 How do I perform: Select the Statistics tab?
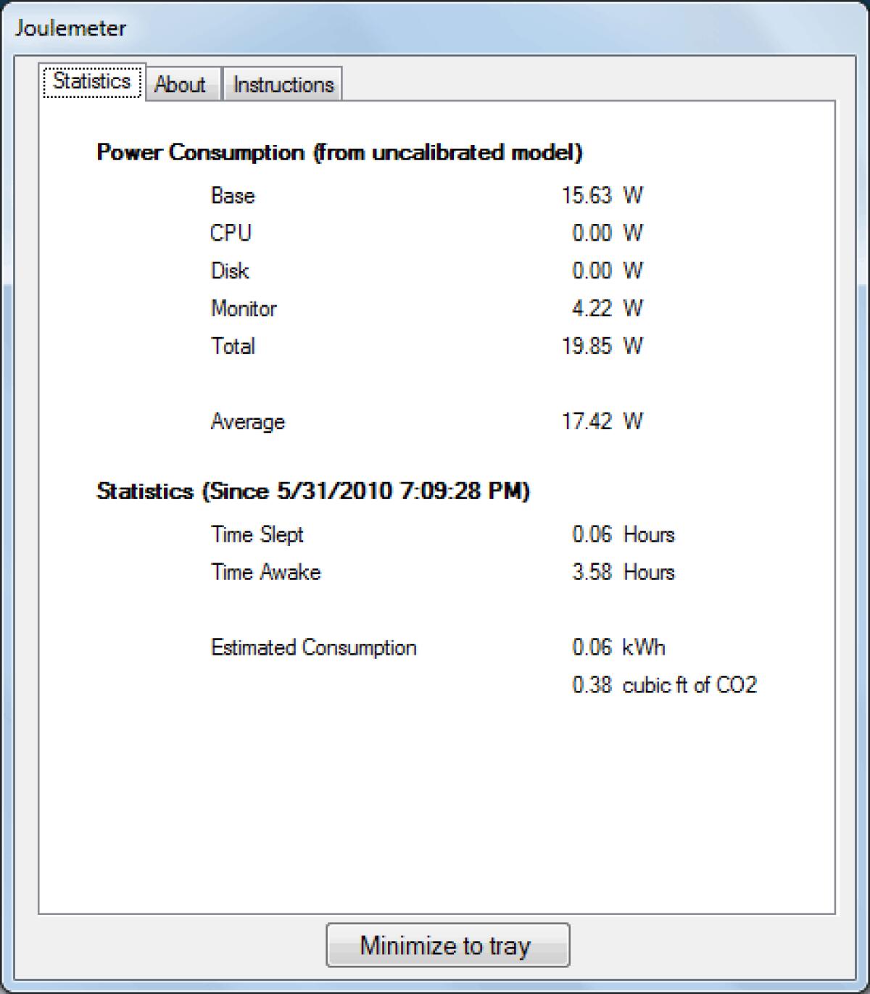click(x=92, y=81)
